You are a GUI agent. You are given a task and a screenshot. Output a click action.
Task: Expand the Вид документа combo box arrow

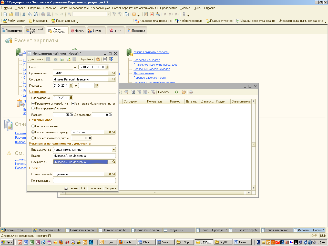114,150
